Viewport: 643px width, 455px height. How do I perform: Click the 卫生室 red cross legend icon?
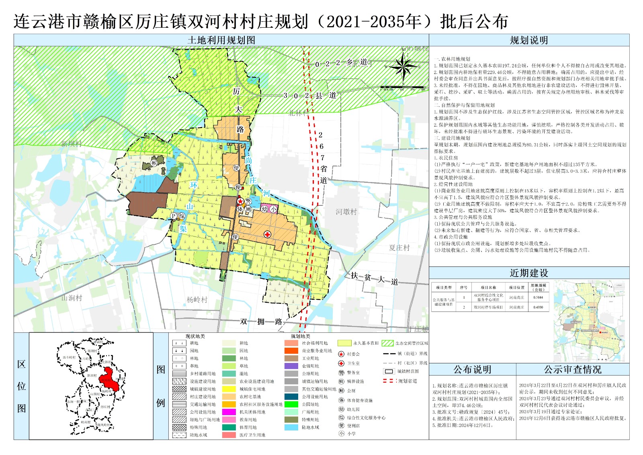[x=341, y=363]
